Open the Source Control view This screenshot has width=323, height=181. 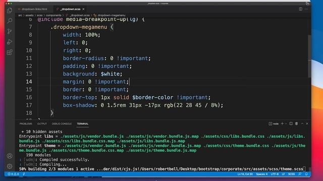click(10, 31)
